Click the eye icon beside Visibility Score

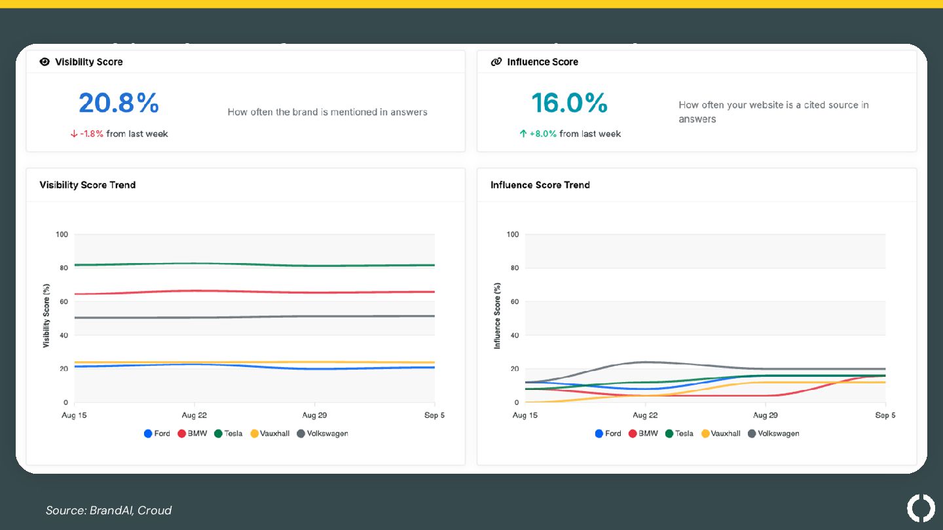click(45, 62)
